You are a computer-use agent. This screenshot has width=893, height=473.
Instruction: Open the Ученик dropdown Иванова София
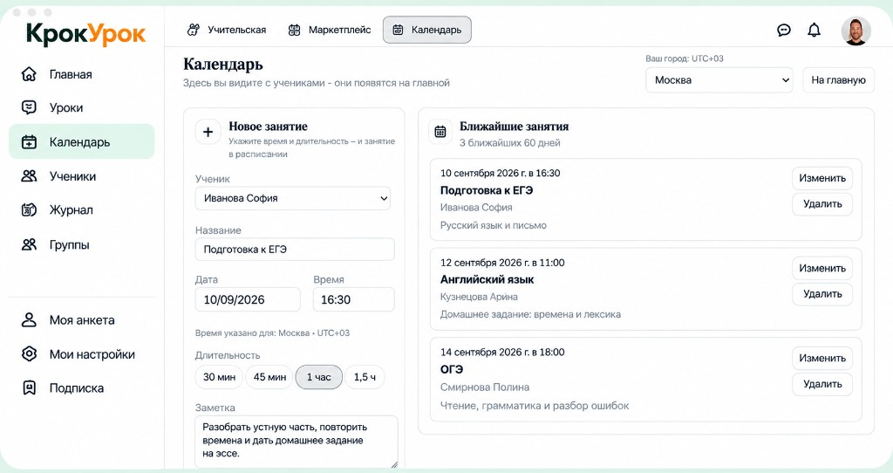click(x=293, y=198)
